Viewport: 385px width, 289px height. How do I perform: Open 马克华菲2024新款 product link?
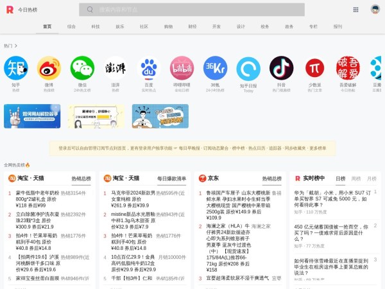click(x=133, y=199)
